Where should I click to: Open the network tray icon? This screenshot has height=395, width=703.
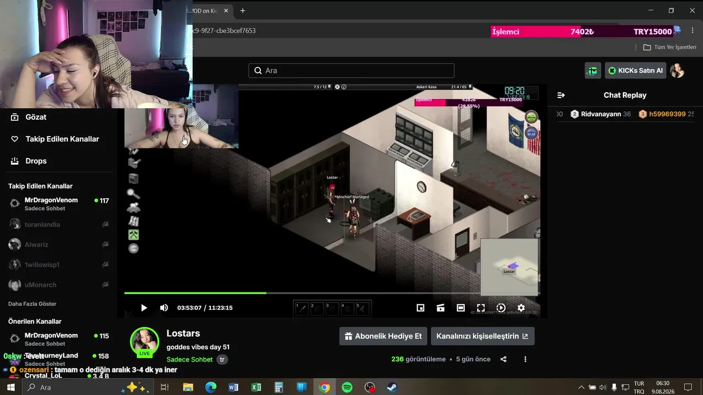click(x=625, y=387)
